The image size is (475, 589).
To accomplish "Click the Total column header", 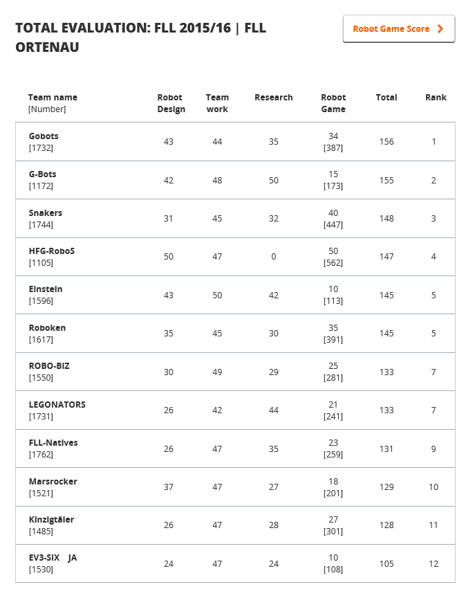I will (x=386, y=98).
